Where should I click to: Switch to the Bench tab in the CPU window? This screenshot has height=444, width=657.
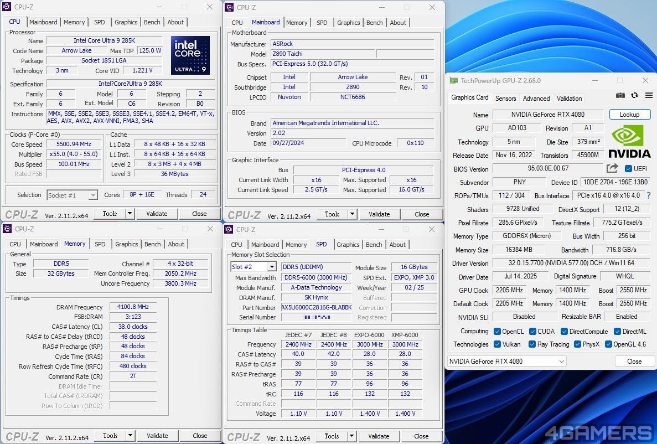click(x=152, y=22)
